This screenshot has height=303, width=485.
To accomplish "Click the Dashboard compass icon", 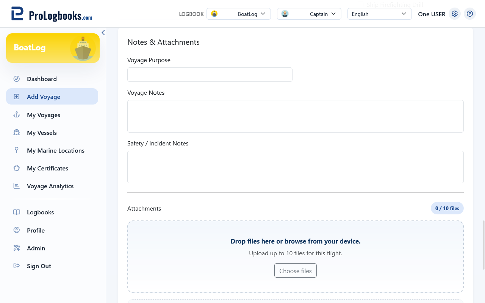I will pyautogui.click(x=17, y=79).
